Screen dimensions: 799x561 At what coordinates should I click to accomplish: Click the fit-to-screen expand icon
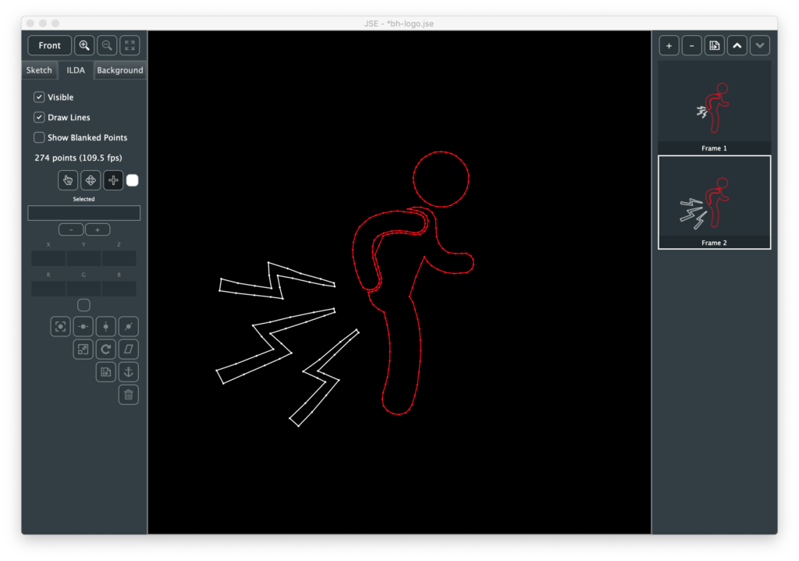point(130,45)
